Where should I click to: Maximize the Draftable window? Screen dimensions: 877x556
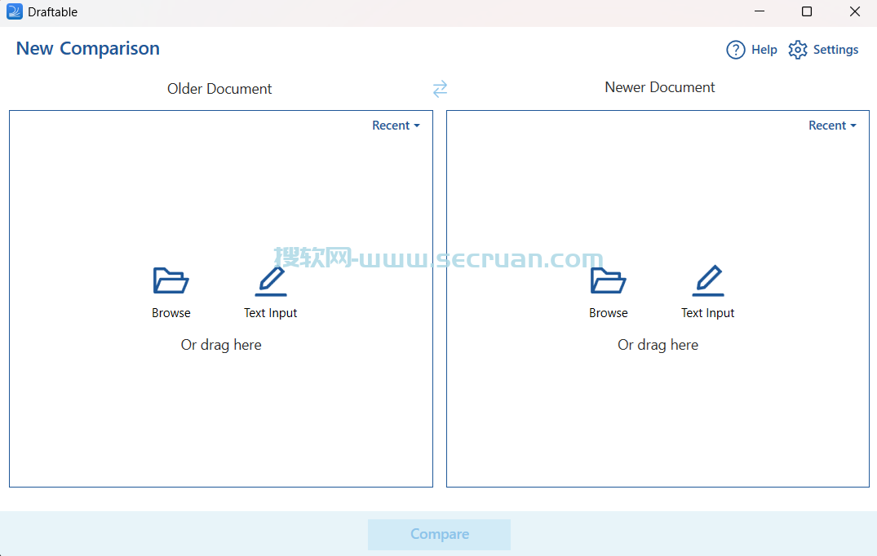point(807,11)
